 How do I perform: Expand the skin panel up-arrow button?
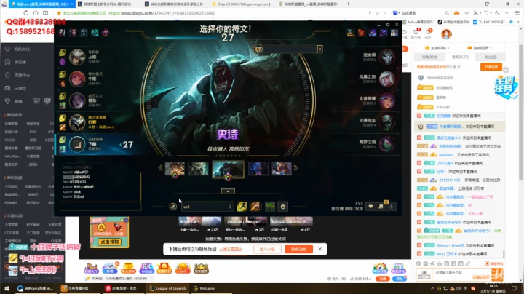tap(228, 191)
